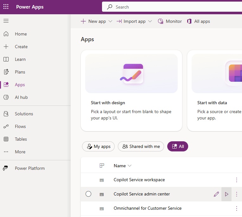The width and height of the screenshot is (242, 217).
Task: Click the Home icon in sidebar
Action: pos(6,34)
